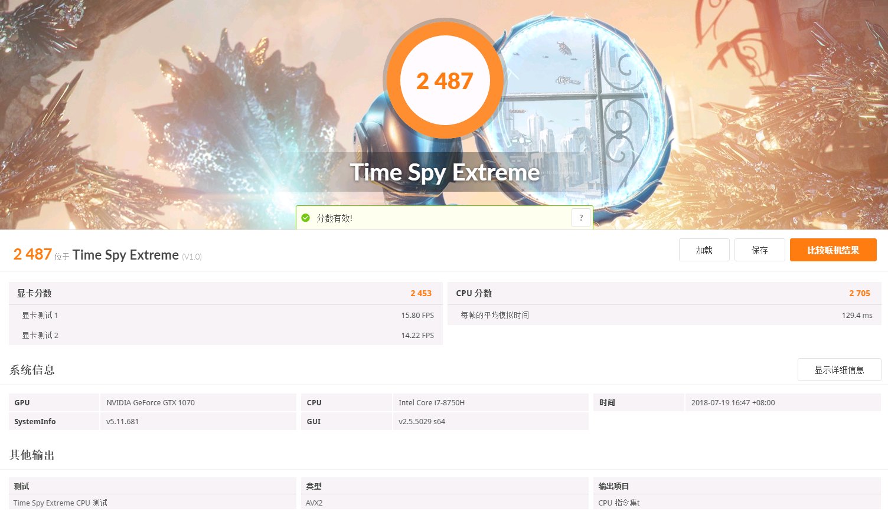Click the 显卡测试 2 row label
This screenshot has width=888, height=515.
(x=40, y=335)
